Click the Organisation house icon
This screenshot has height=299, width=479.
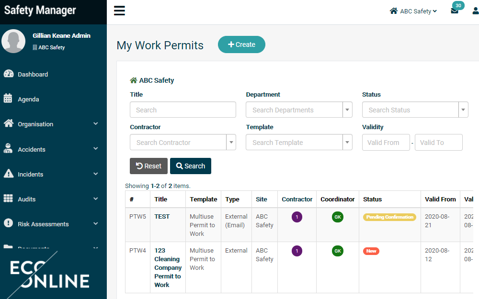click(9, 123)
